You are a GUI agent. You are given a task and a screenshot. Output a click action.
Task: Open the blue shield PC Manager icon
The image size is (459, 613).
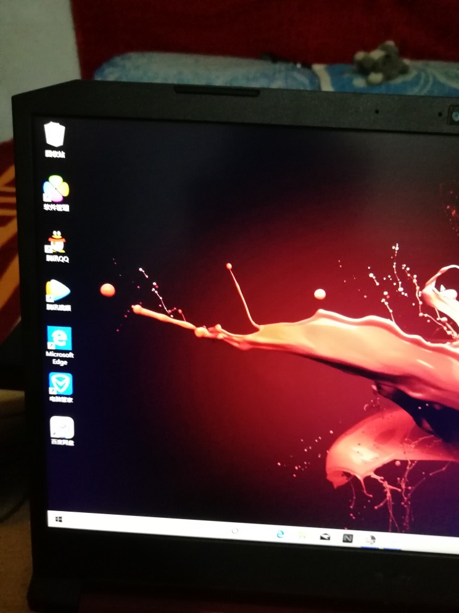pyautogui.click(x=60, y=384)
